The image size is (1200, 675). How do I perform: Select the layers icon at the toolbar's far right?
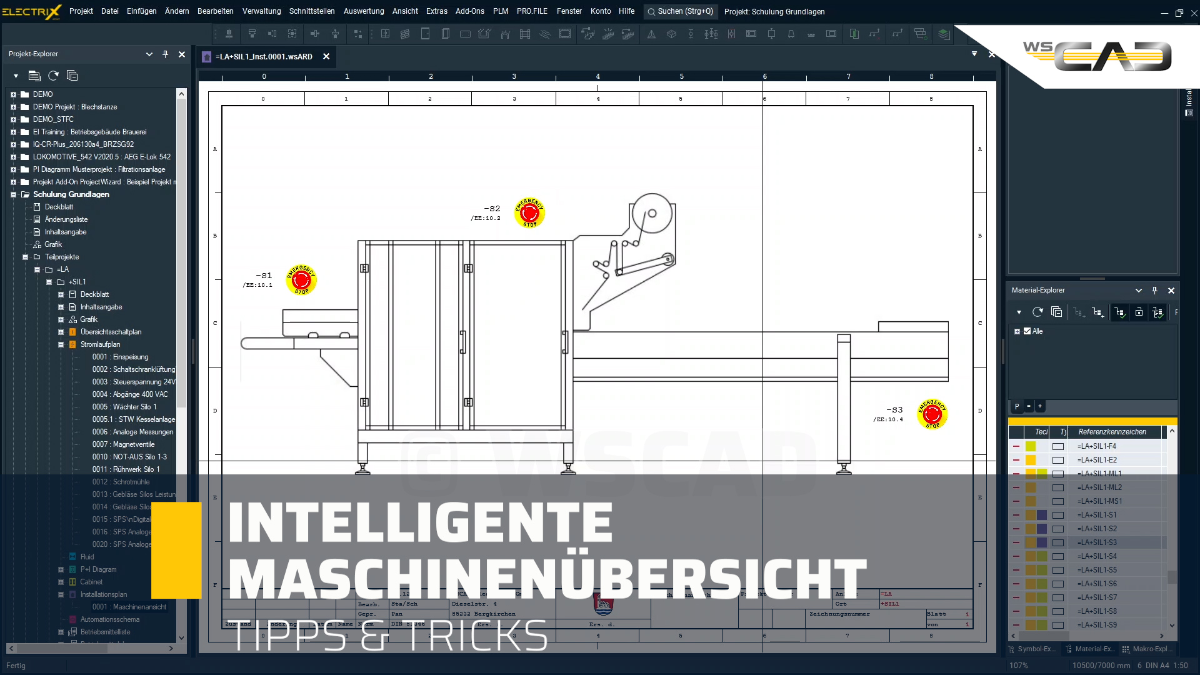pyautogui.click(x=944, y=34)
